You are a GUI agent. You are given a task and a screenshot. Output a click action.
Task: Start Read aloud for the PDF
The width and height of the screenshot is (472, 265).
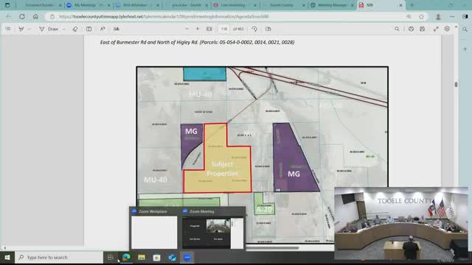(103, 29)
